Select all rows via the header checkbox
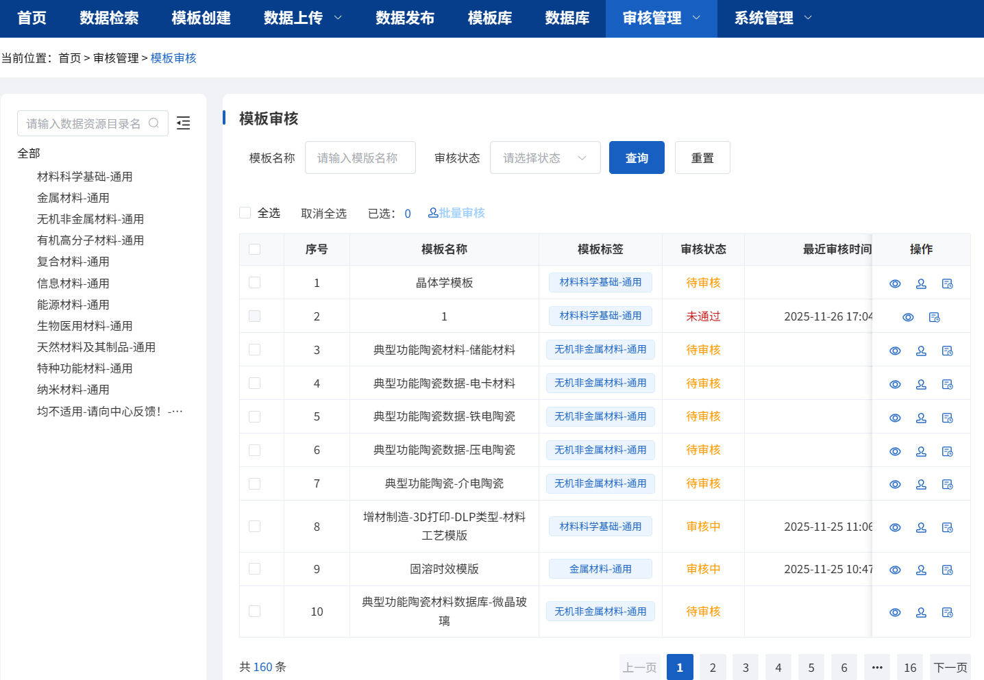Viewport: 984px width, 680px height. [x=254, y=249]
